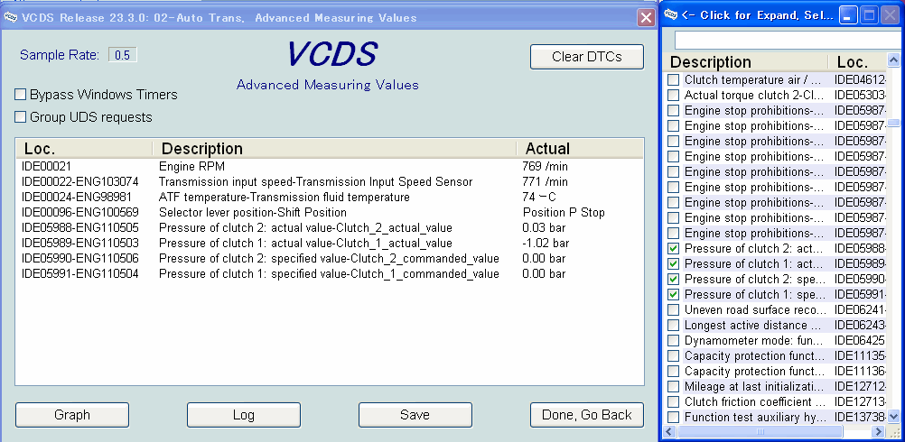905x442 pixels.
Task: Sort main table by Actual column header
Action: 578,149
